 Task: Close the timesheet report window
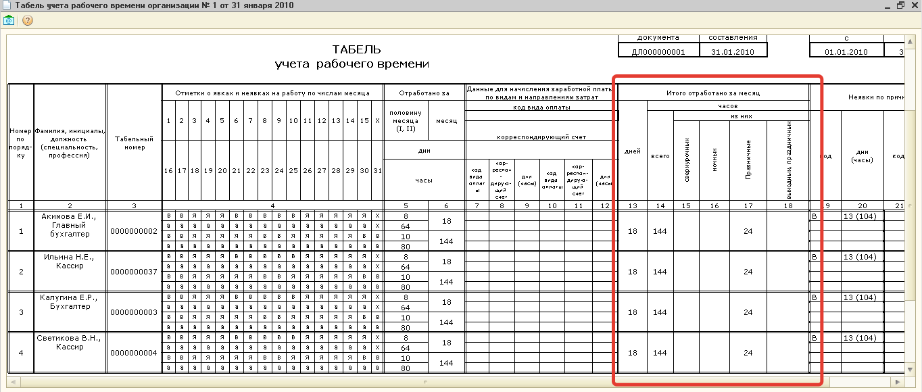pyautogui.click(x=913, y=5)
